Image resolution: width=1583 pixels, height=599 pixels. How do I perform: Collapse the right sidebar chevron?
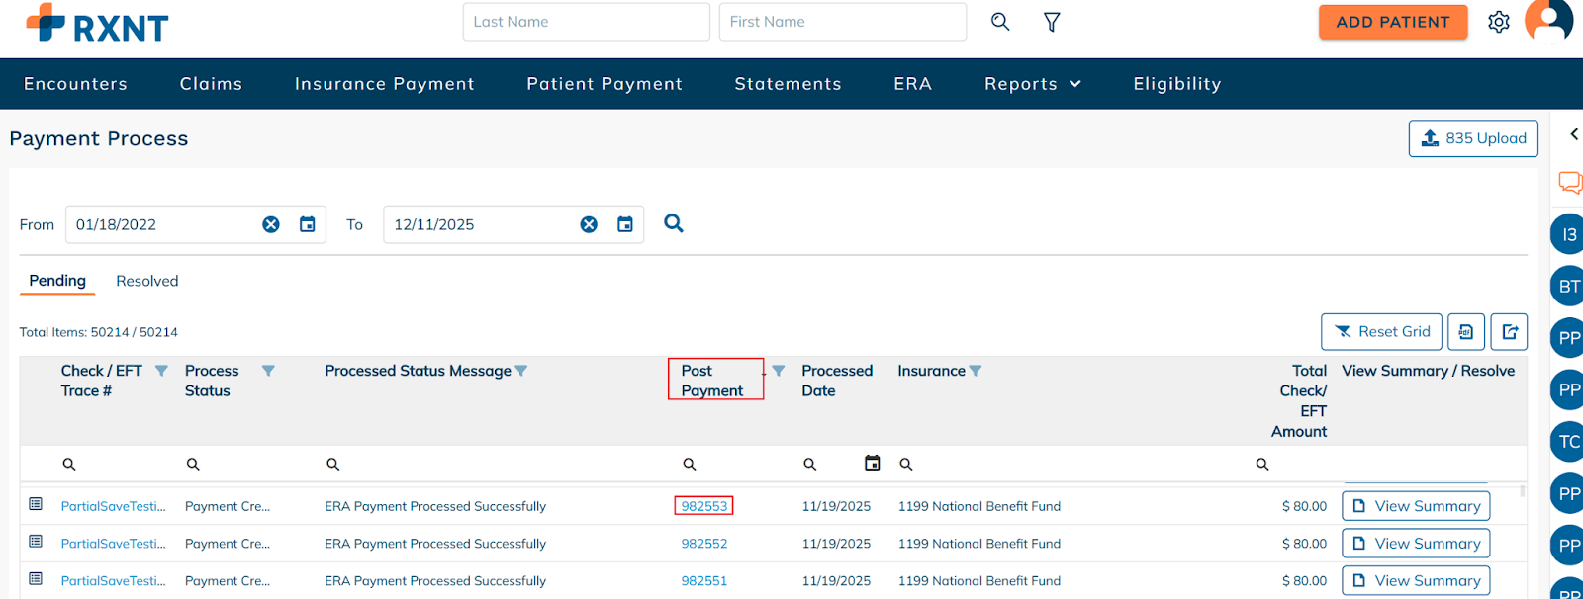point(1573,134)
